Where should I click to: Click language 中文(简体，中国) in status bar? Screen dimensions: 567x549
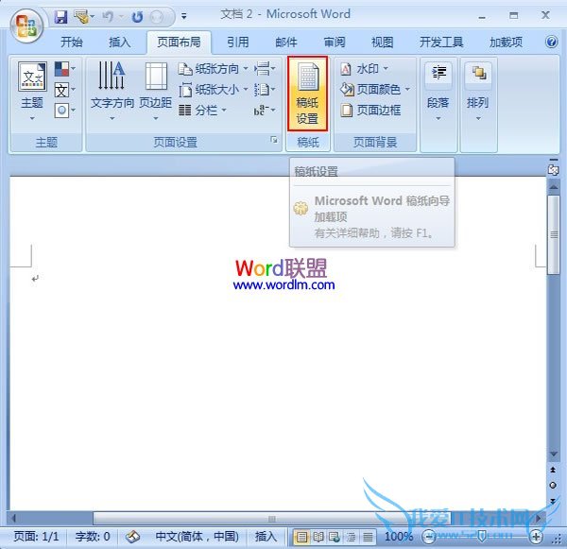coord(198,537)
